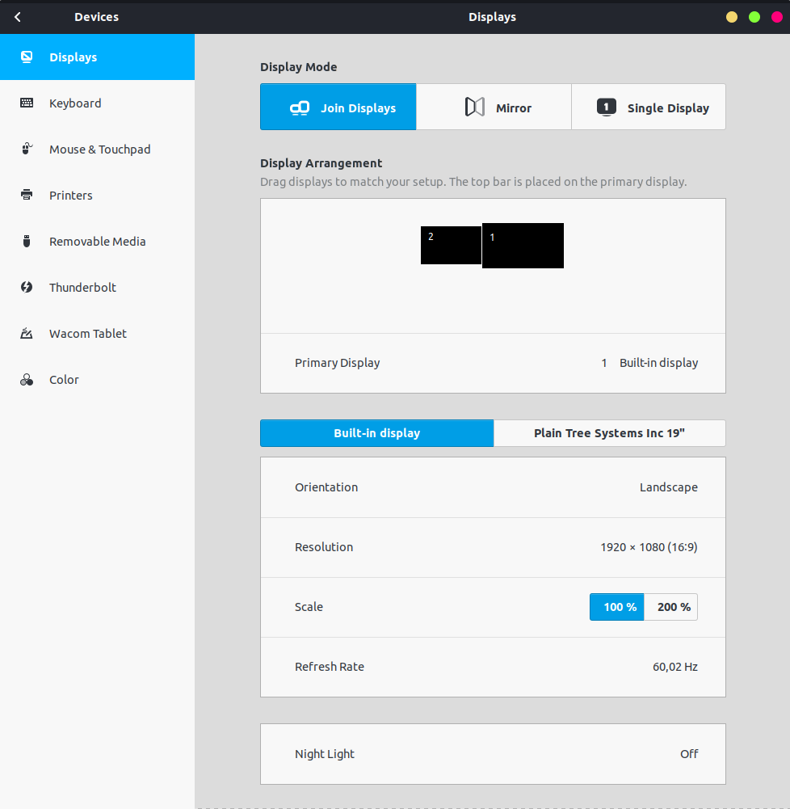Switch to Mirror display mode
The image size is (790, 809).
pyautogui.click(x=494, y=107)
